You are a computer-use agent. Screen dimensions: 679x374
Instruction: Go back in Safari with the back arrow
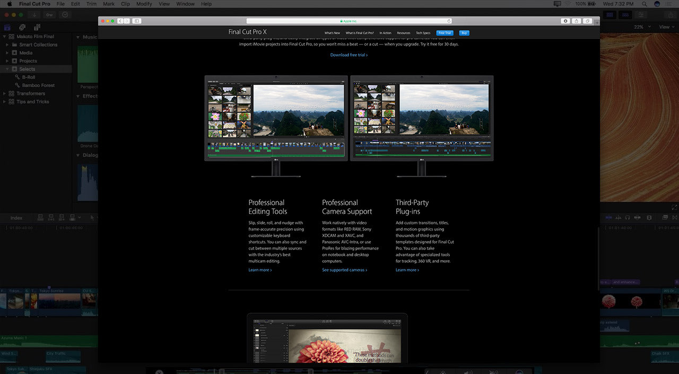[120, 21]
